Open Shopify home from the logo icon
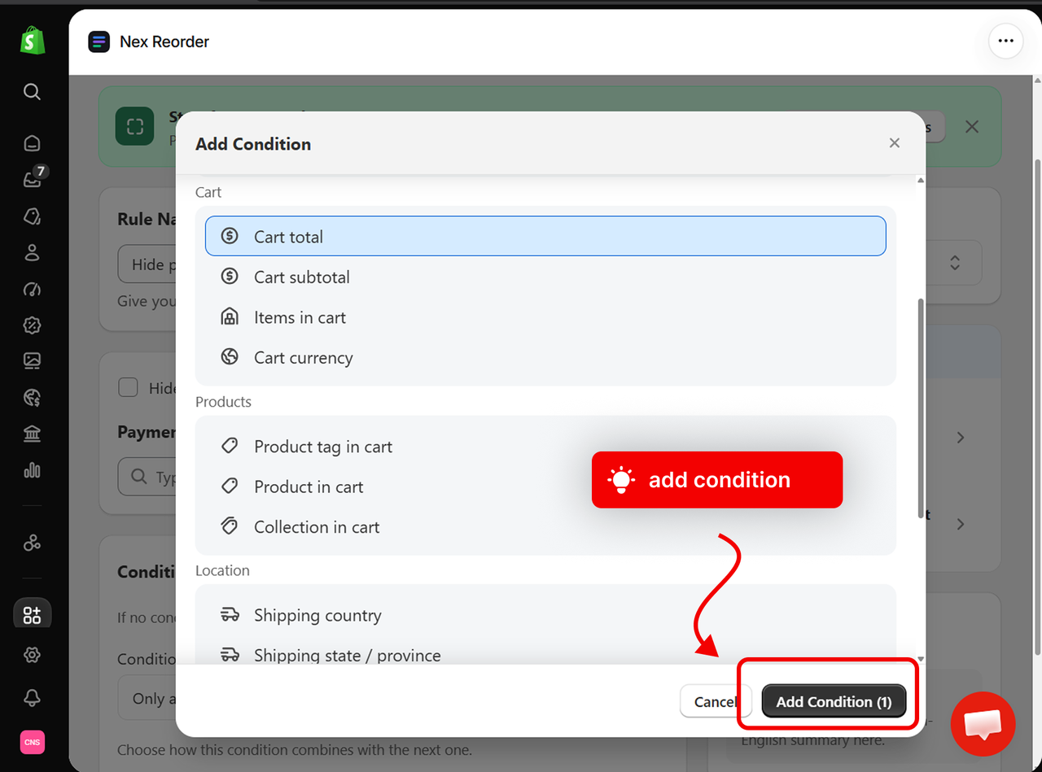Viewport: 1042px width, 772px height. (33, 41)
